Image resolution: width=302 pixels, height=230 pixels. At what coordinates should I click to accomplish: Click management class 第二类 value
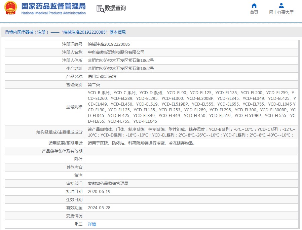click(94, 85)
